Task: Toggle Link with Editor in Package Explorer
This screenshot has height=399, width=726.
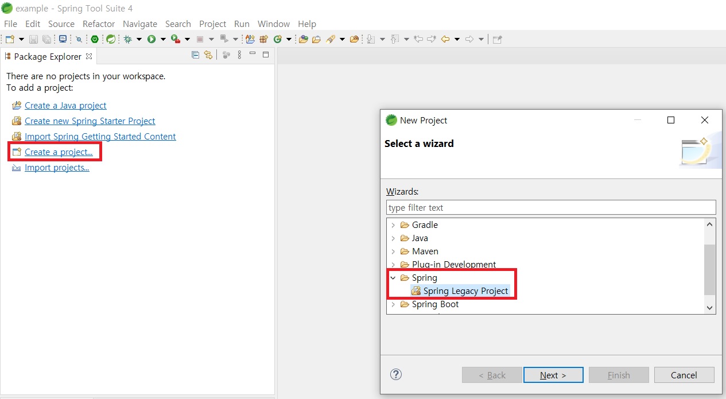Action: point(208,55)
